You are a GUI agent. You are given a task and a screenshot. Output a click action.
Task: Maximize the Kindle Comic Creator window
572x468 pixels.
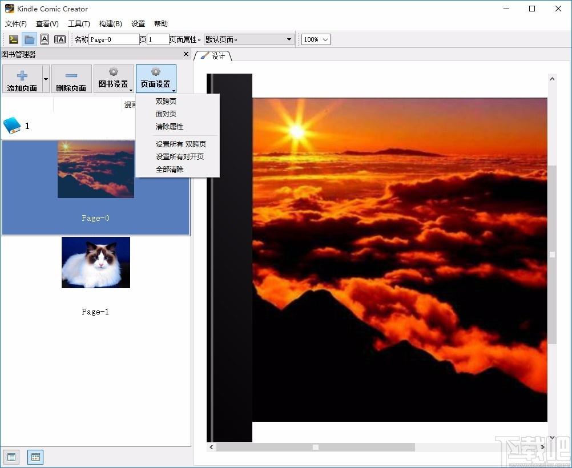click(532, 9)
